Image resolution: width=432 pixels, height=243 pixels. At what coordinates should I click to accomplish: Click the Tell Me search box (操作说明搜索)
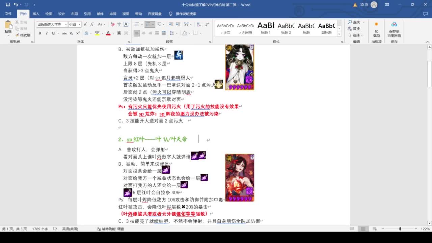pyautogui.click(x=186, y=14)
